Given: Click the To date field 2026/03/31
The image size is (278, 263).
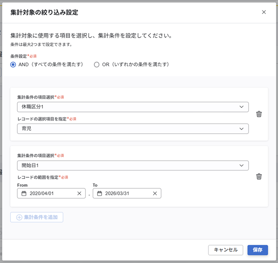Looking at the screenshot, I should [x=124, y=193].
